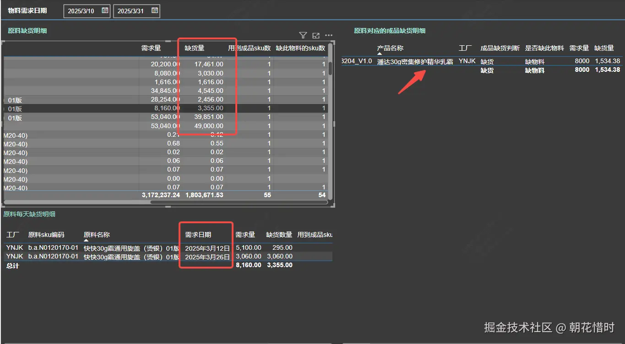Select the cell showing 17,461.00

[209, 64]
